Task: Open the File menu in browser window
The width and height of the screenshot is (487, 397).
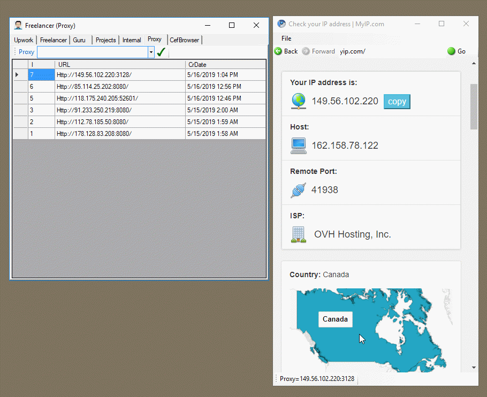Action: pyautogui.click(x=286, y=39)
